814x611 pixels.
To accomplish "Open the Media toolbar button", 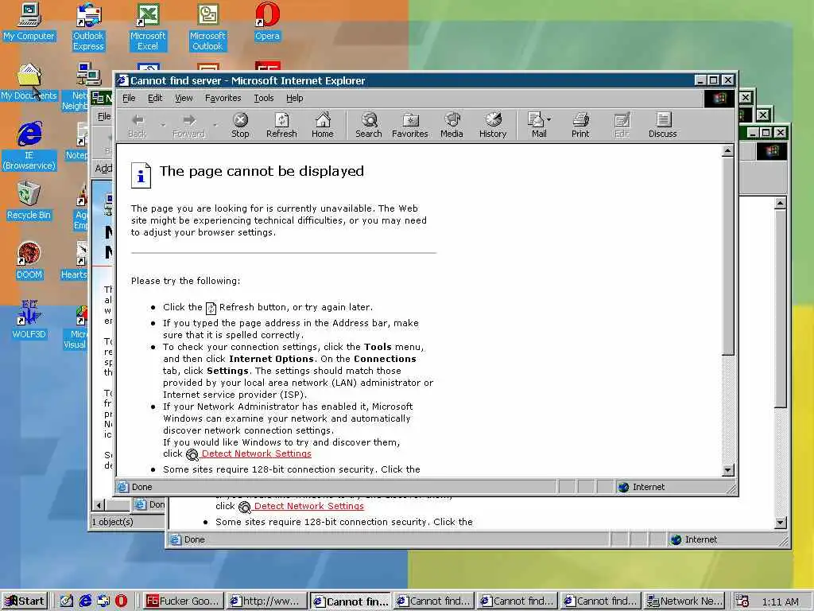I will pyautogui.click(x=452, y=125).
